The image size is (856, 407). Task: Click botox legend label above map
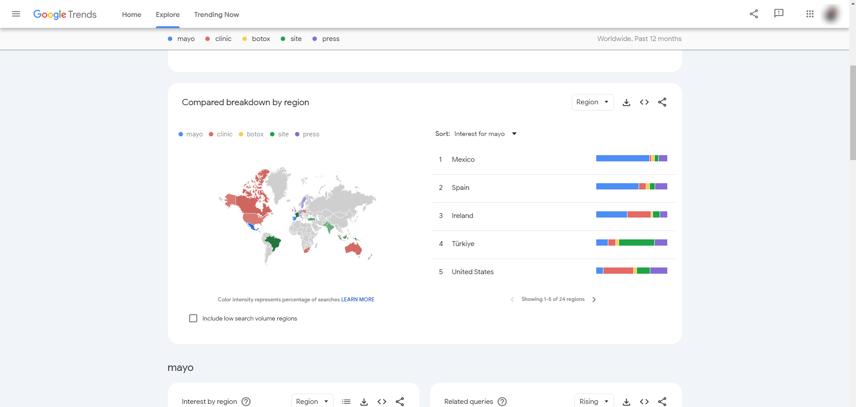(x=255, y=134)
